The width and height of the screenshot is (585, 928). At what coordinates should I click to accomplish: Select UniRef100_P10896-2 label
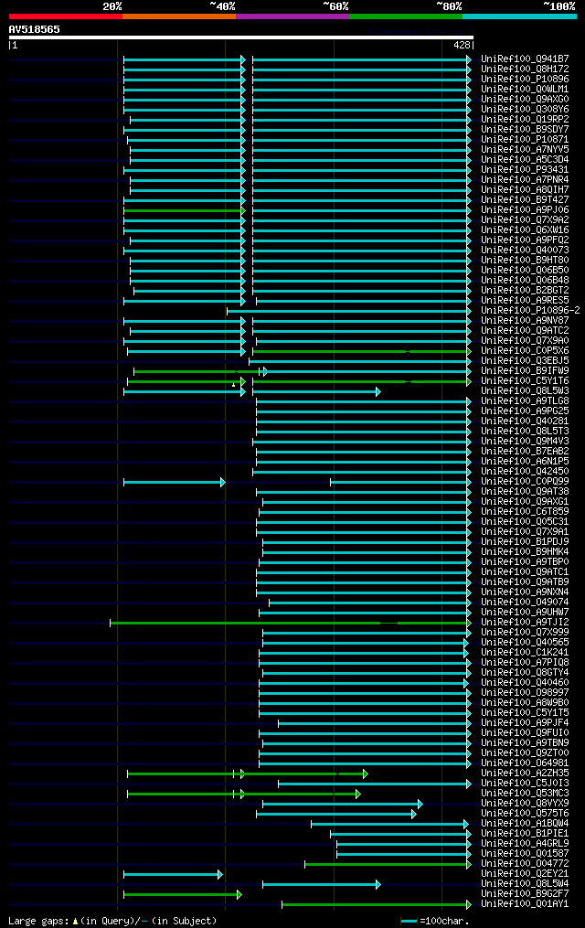point(530,311)
